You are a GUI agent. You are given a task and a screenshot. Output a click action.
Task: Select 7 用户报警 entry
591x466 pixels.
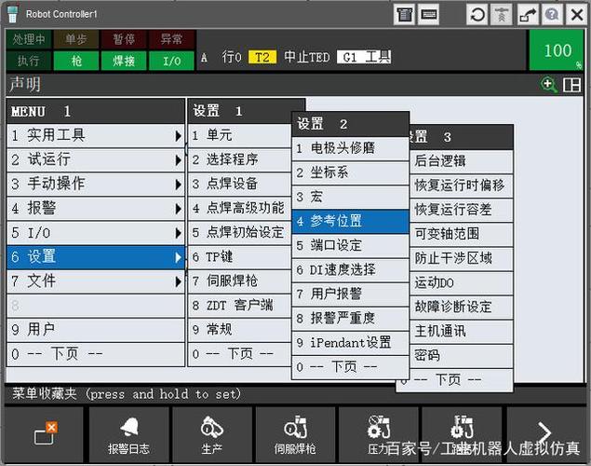point(351,295)
